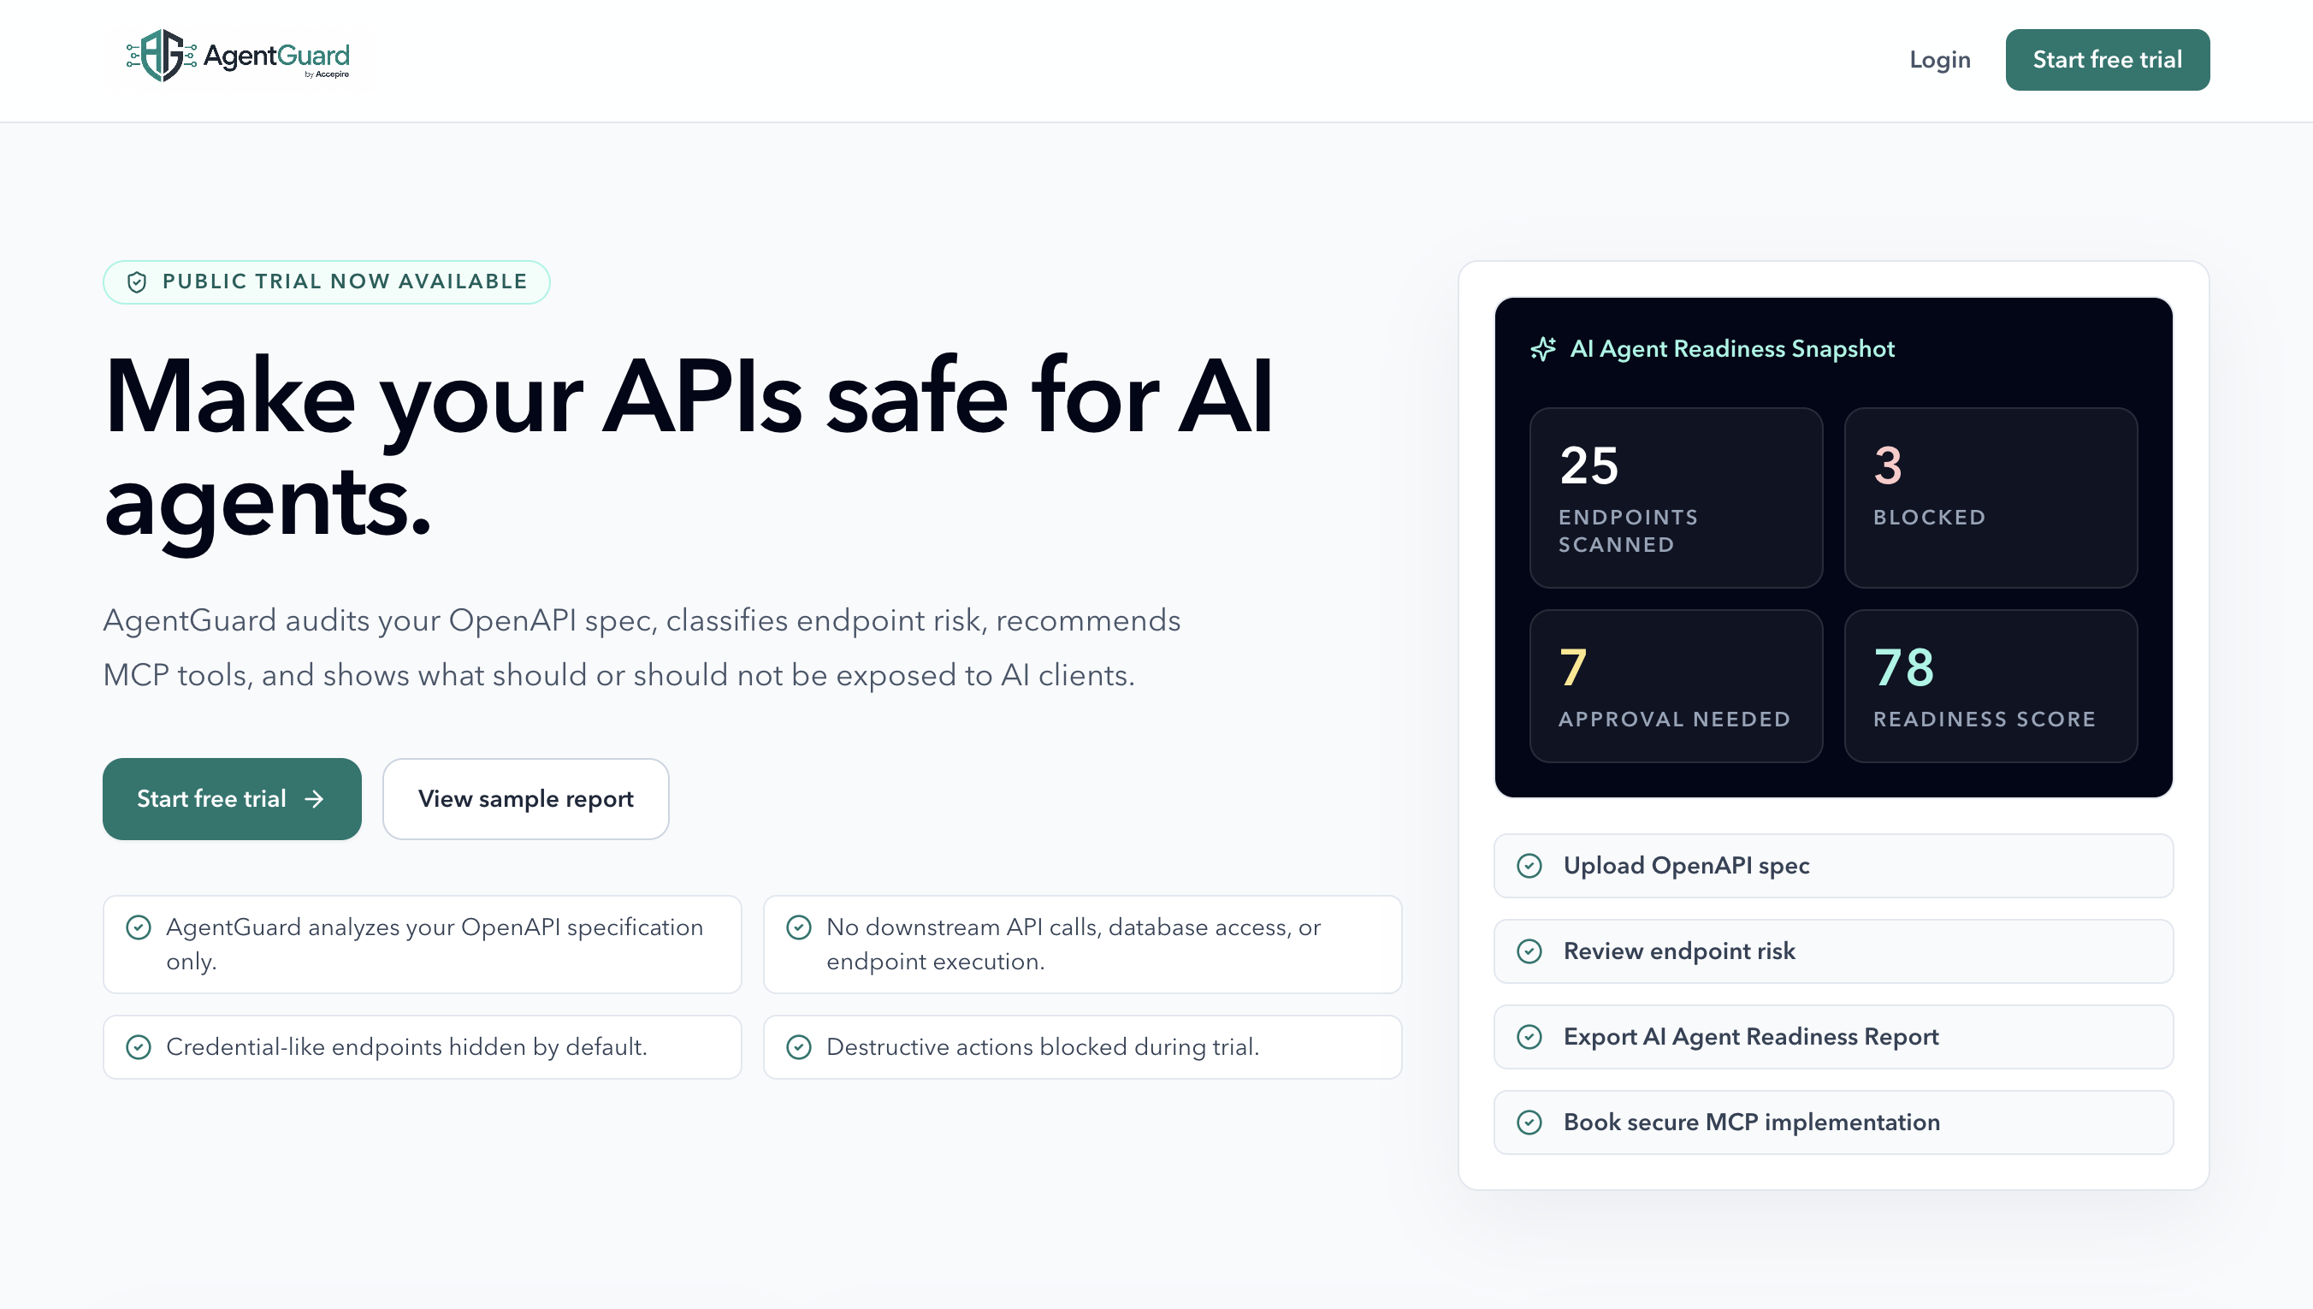Click the PUBLIC TRIAL NOW AVAILABLE badge text
The image size is (2313, 1309).
tap(345, 281)
